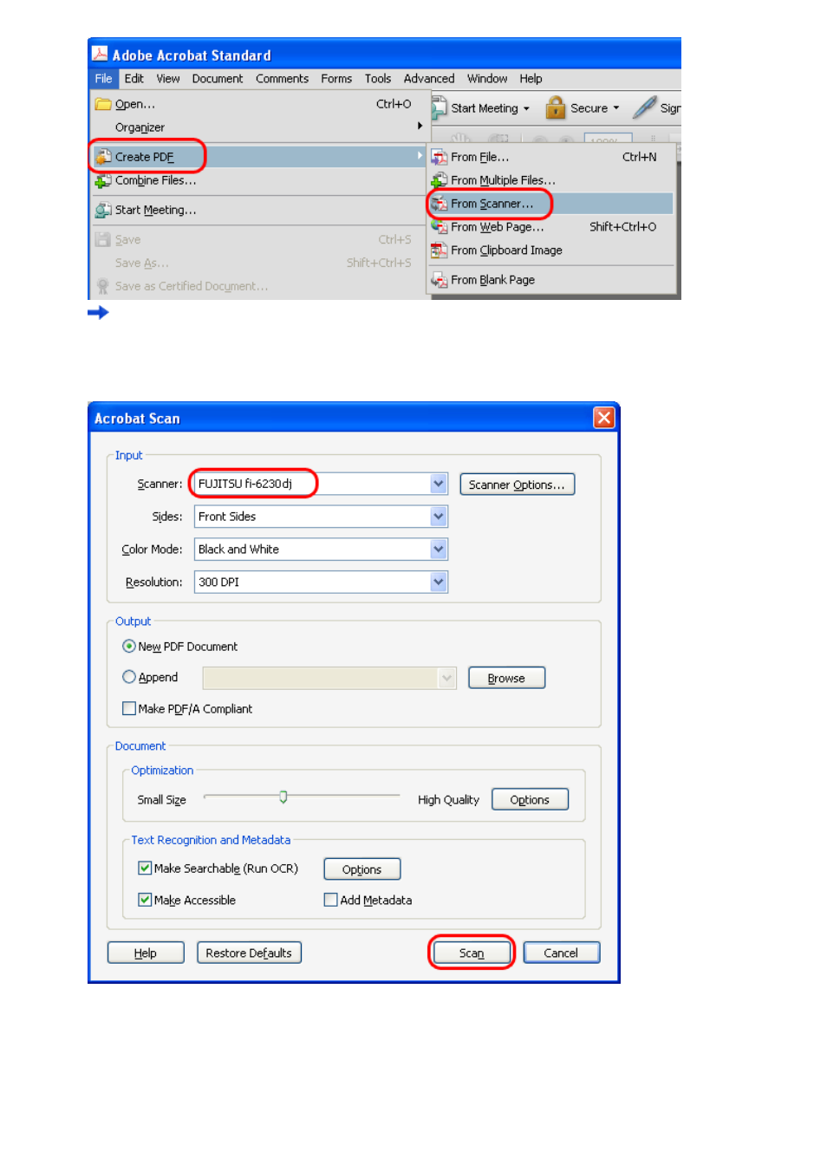Open the Edit menu
This screenshot has width=827, height=1171.
134,79
